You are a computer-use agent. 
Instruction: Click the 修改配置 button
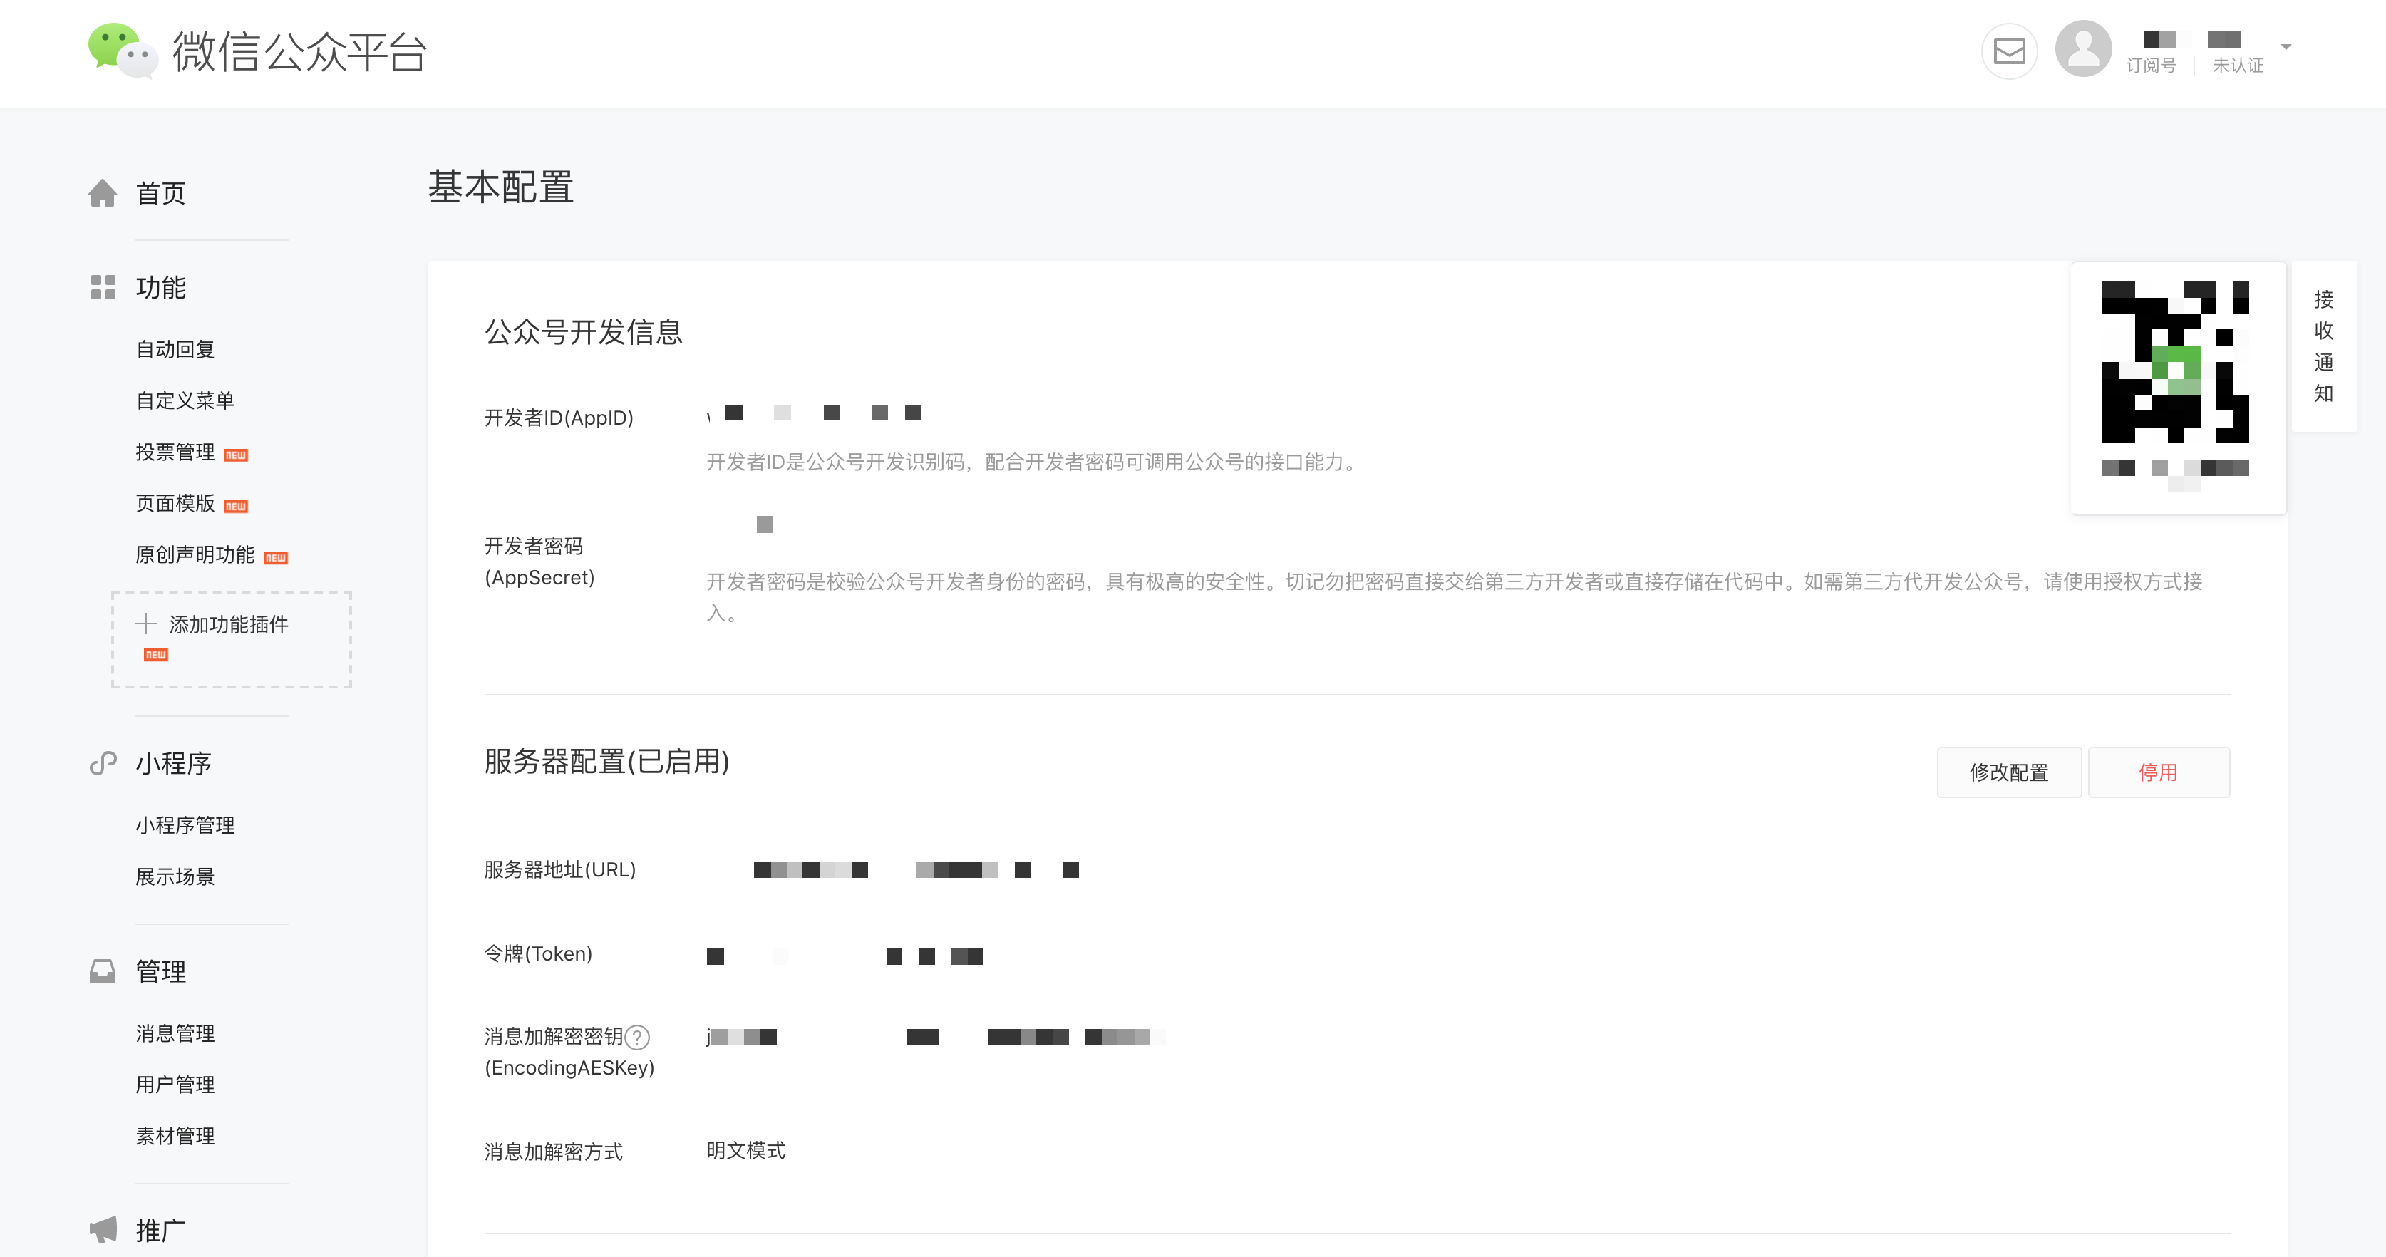click(x=2009, y=772)
